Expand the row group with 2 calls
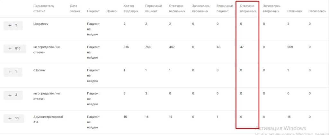The height and width of the screenshot is (135, 329). (13, 25)
